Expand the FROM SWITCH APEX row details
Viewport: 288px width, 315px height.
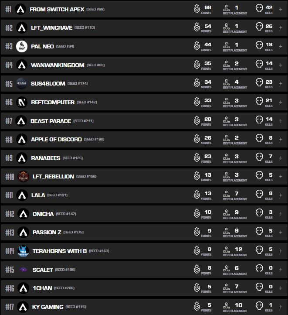click(x=281, y=9)
